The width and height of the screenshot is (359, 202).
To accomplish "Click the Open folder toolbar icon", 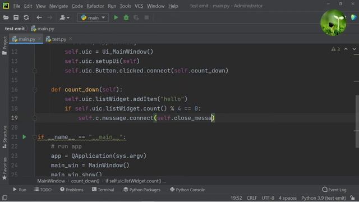I will point(6,17).
